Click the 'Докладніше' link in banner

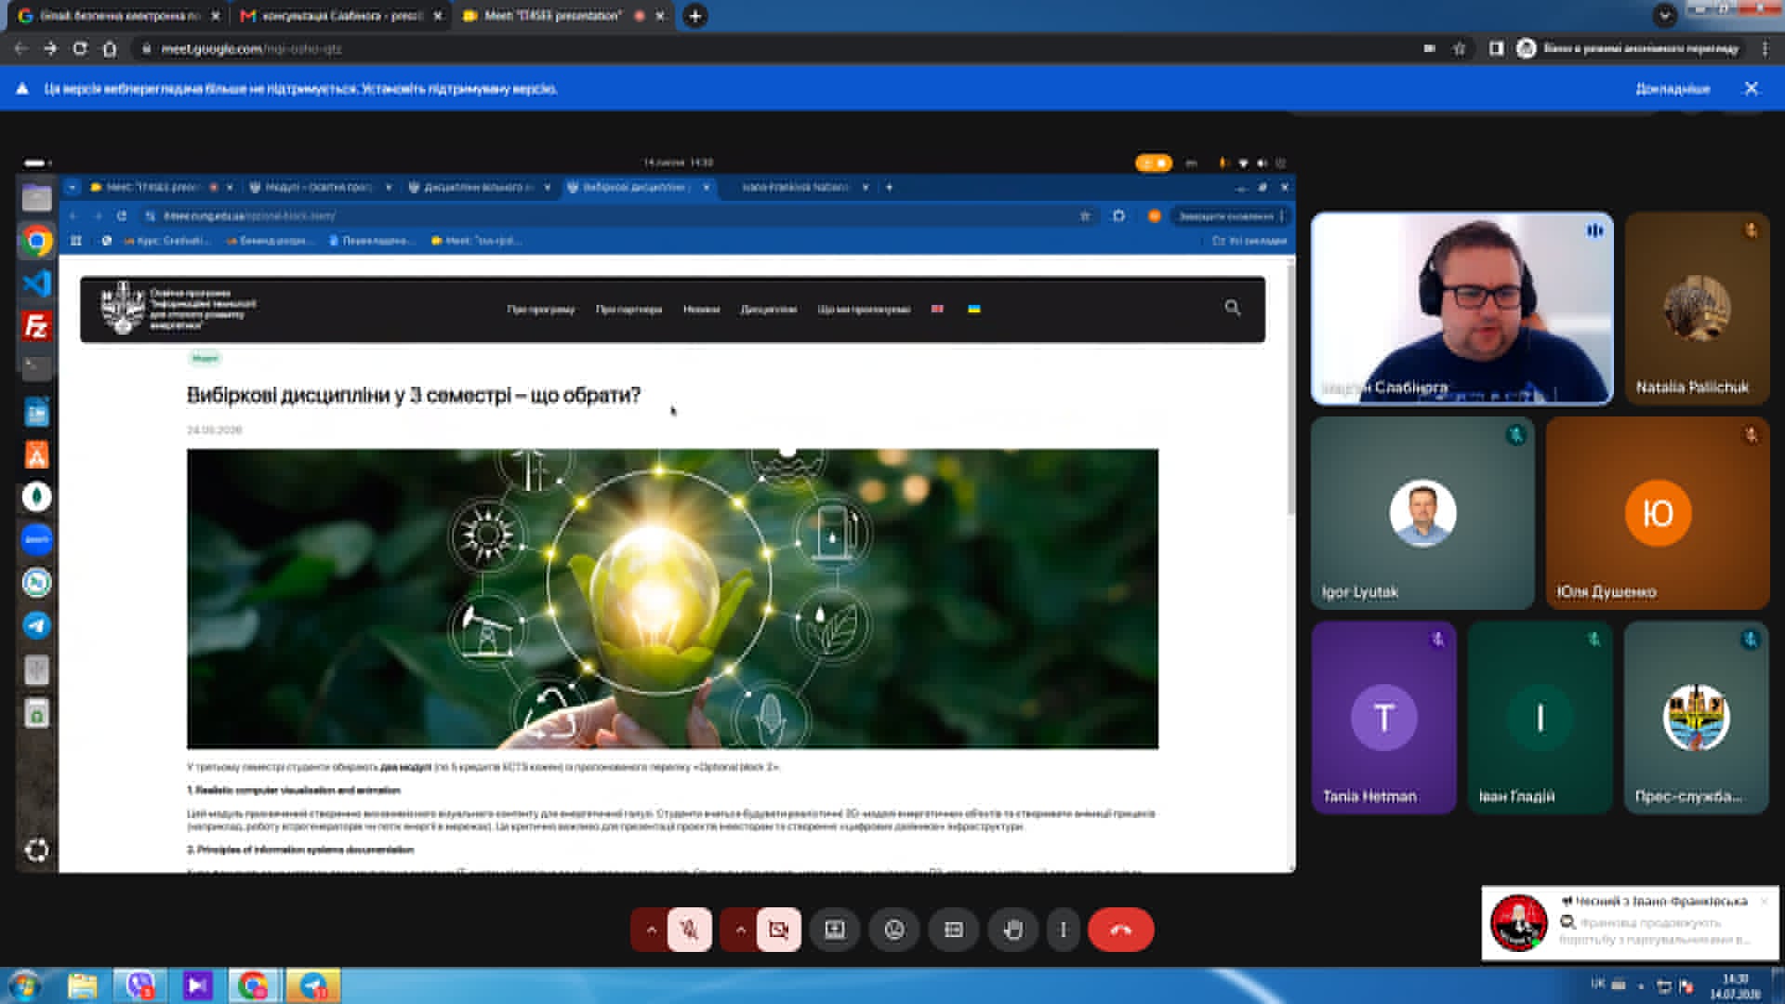click(1673, 89)
